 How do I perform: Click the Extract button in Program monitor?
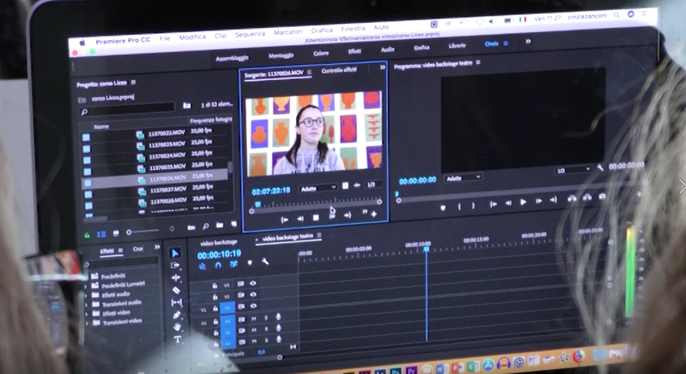click(x=587, y=197)
